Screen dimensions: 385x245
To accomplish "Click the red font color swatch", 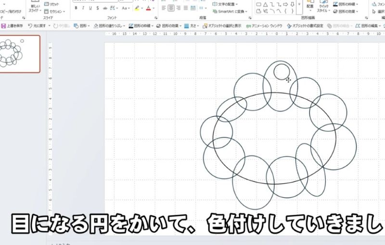I will coord(148,8).
